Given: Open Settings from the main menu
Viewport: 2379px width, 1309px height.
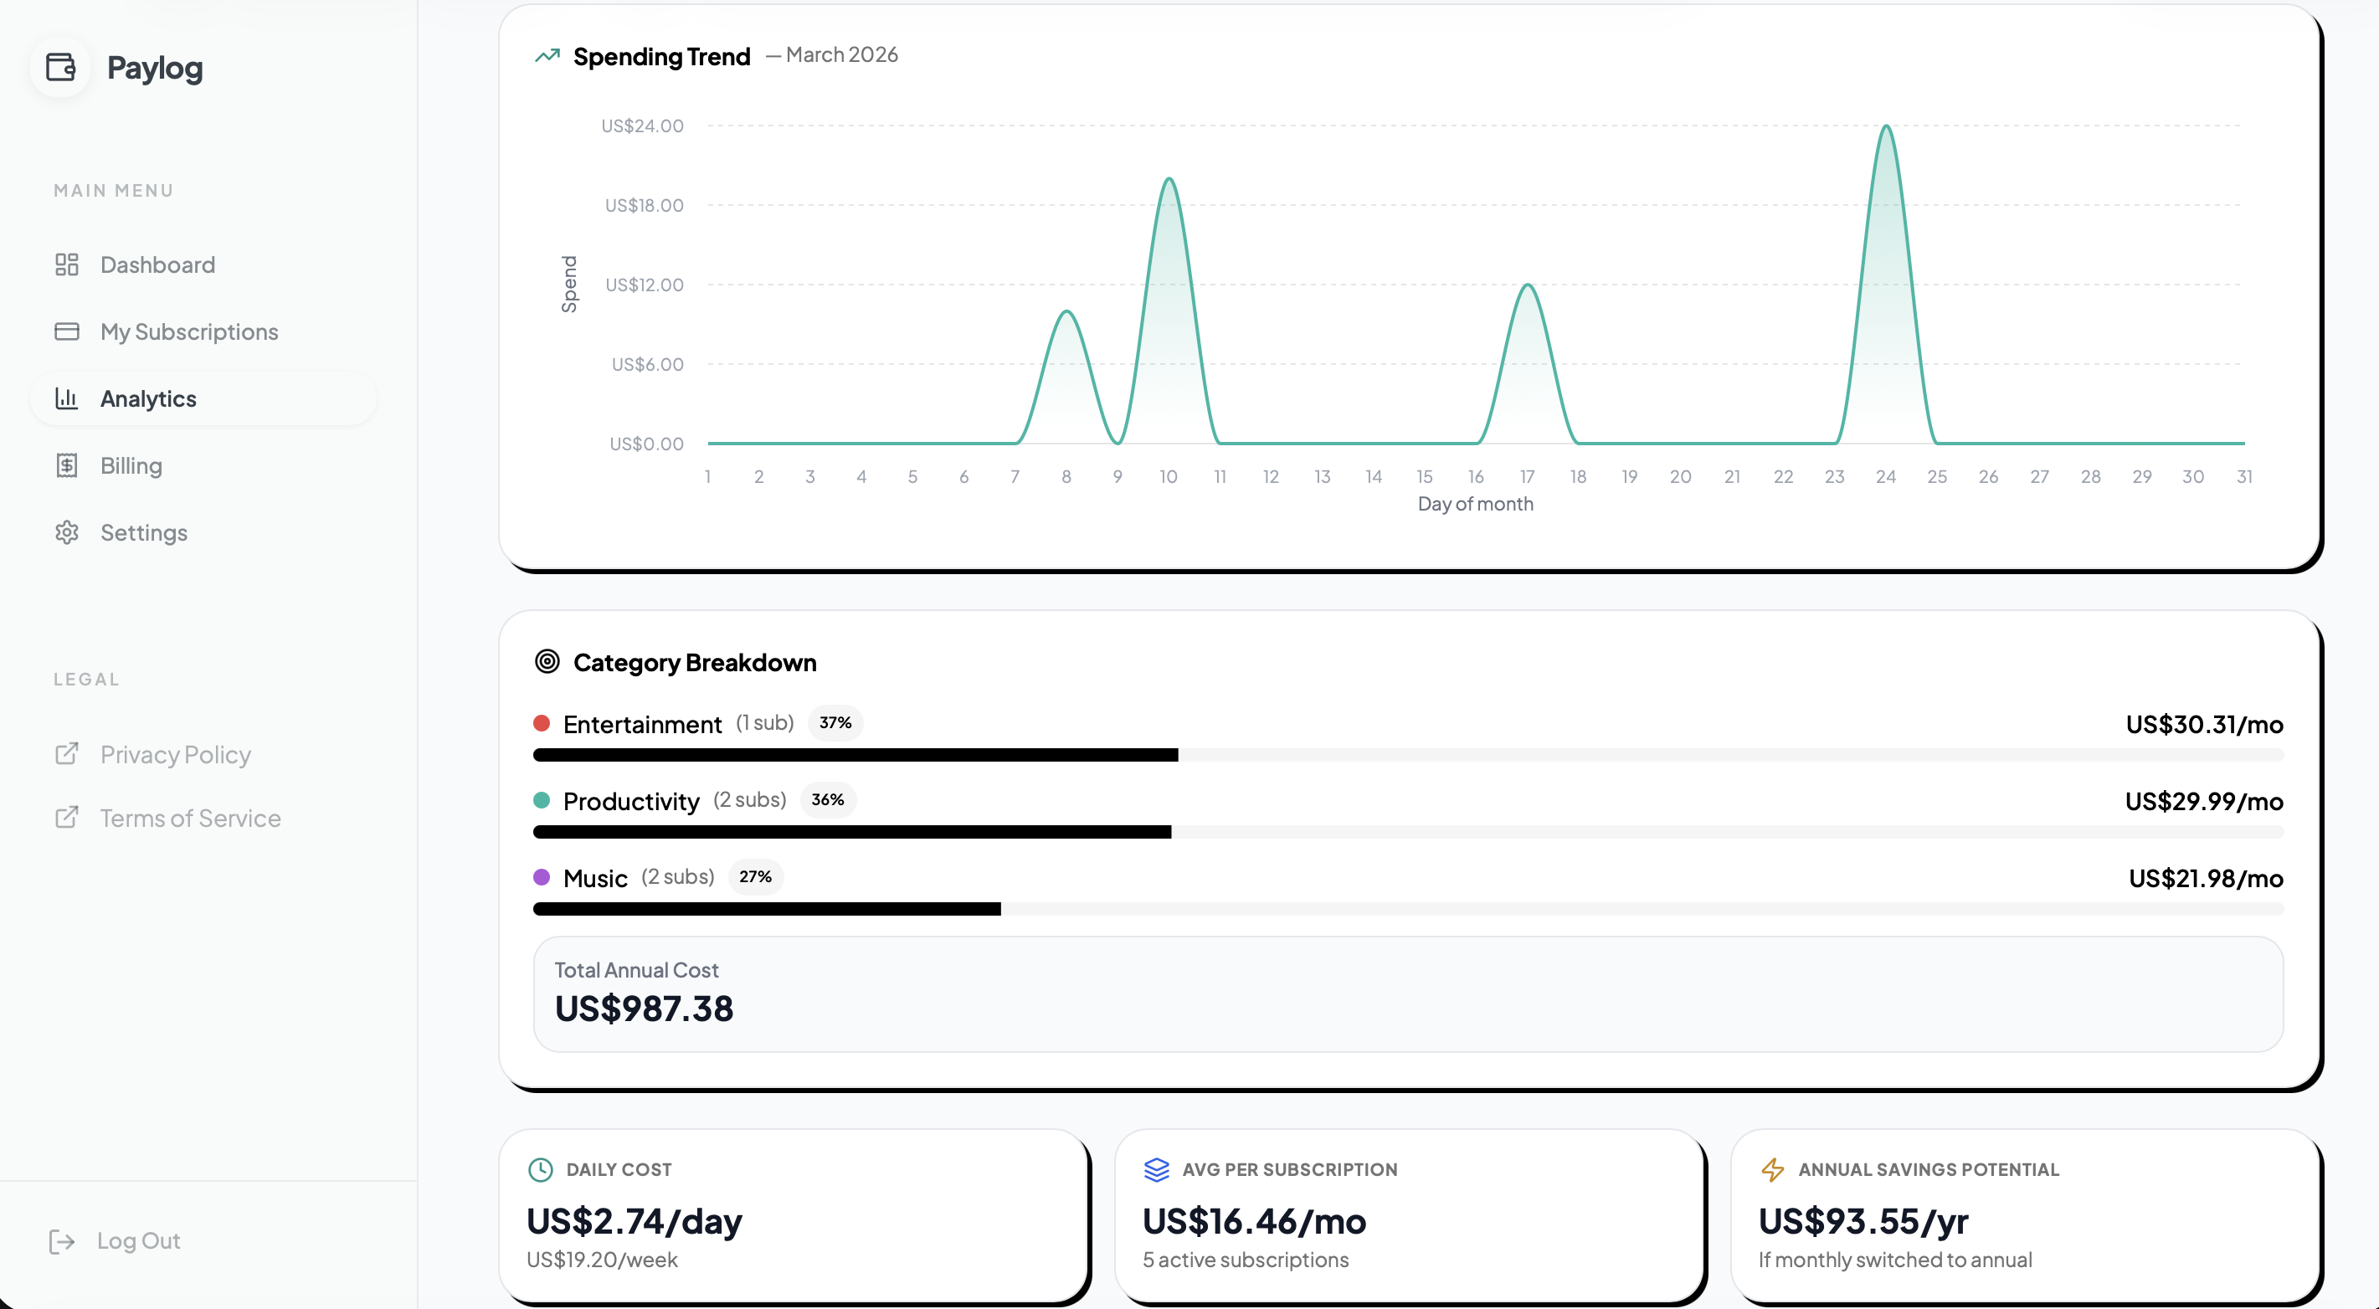Looking at the screenshot, I should click(143, 532).
